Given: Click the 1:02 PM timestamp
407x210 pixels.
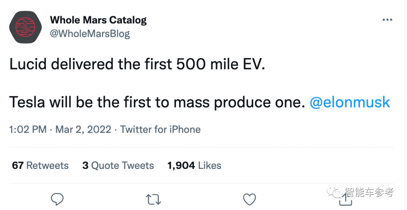Looking at the screenshot, I should [28, 129].
